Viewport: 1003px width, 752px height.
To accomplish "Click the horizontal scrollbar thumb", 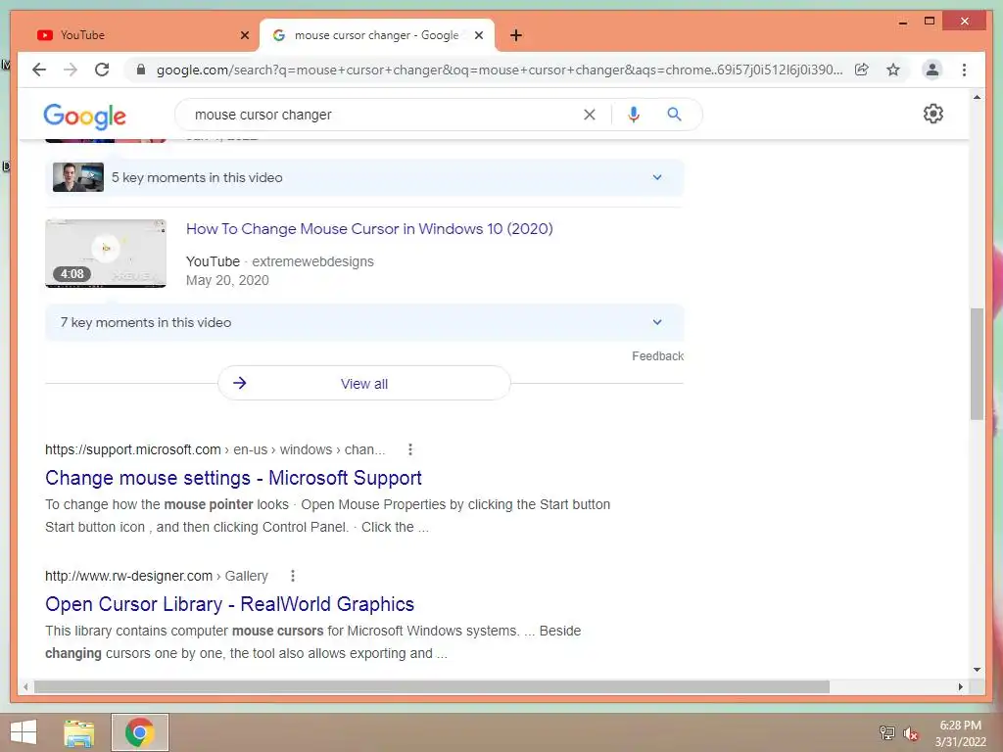I will pos(432,686).
